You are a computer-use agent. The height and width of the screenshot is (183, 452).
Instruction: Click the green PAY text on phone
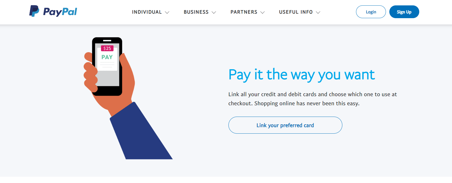tap(107, 57)
